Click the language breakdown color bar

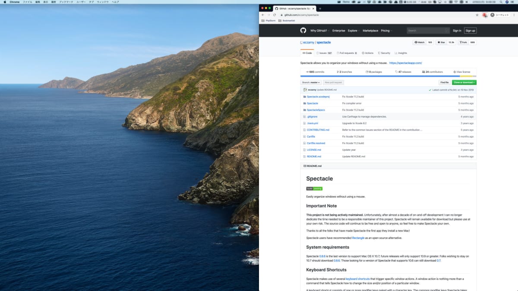pyautogui.click(x=388, y=76)
